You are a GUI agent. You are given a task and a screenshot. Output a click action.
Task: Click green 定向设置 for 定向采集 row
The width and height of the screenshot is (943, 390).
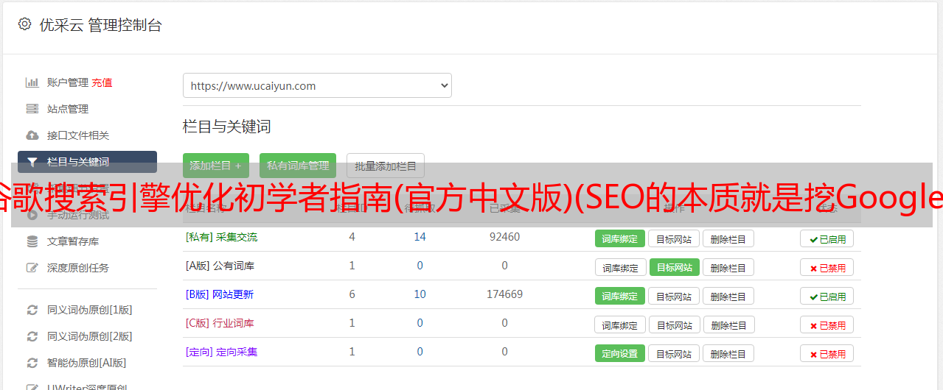click(620, 353)
